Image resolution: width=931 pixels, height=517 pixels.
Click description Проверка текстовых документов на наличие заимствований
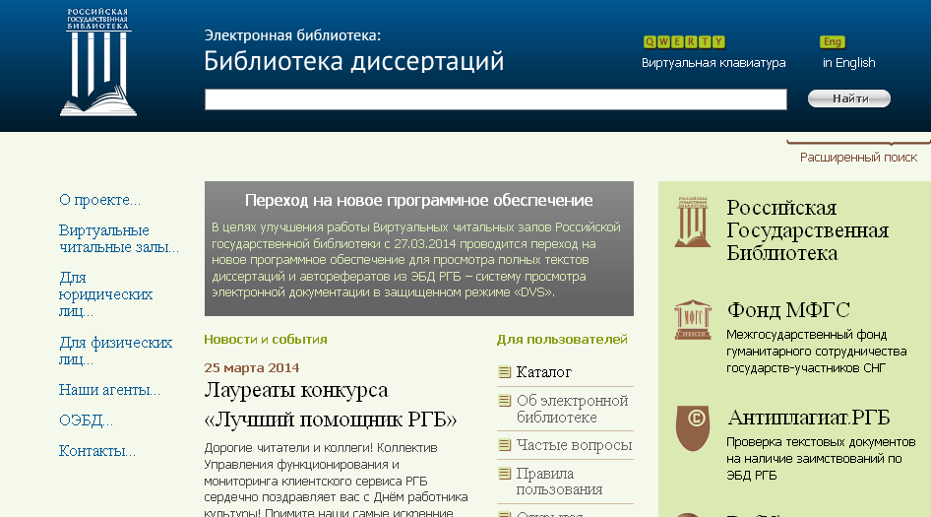point(821,459)
